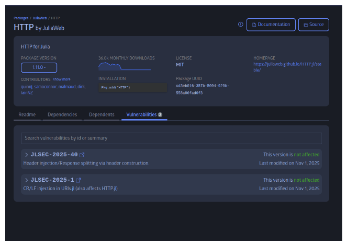Viewport: 347px width, 246px height.
Task: Open the package version 1.11.0 dropdown
Action: click(39, 67)
